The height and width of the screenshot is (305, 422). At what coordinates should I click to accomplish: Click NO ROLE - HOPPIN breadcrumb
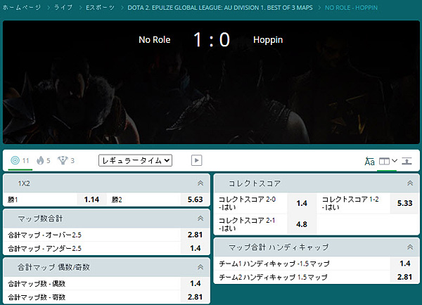click(x=351, y=8)
